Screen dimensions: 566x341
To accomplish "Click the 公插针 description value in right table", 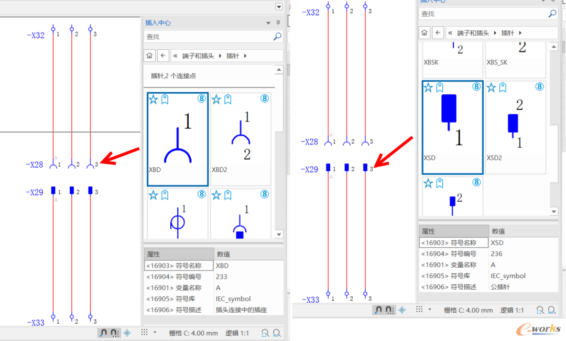I will (500, 287).
